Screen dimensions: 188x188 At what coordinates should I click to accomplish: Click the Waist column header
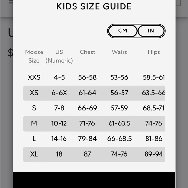(119, 52)
